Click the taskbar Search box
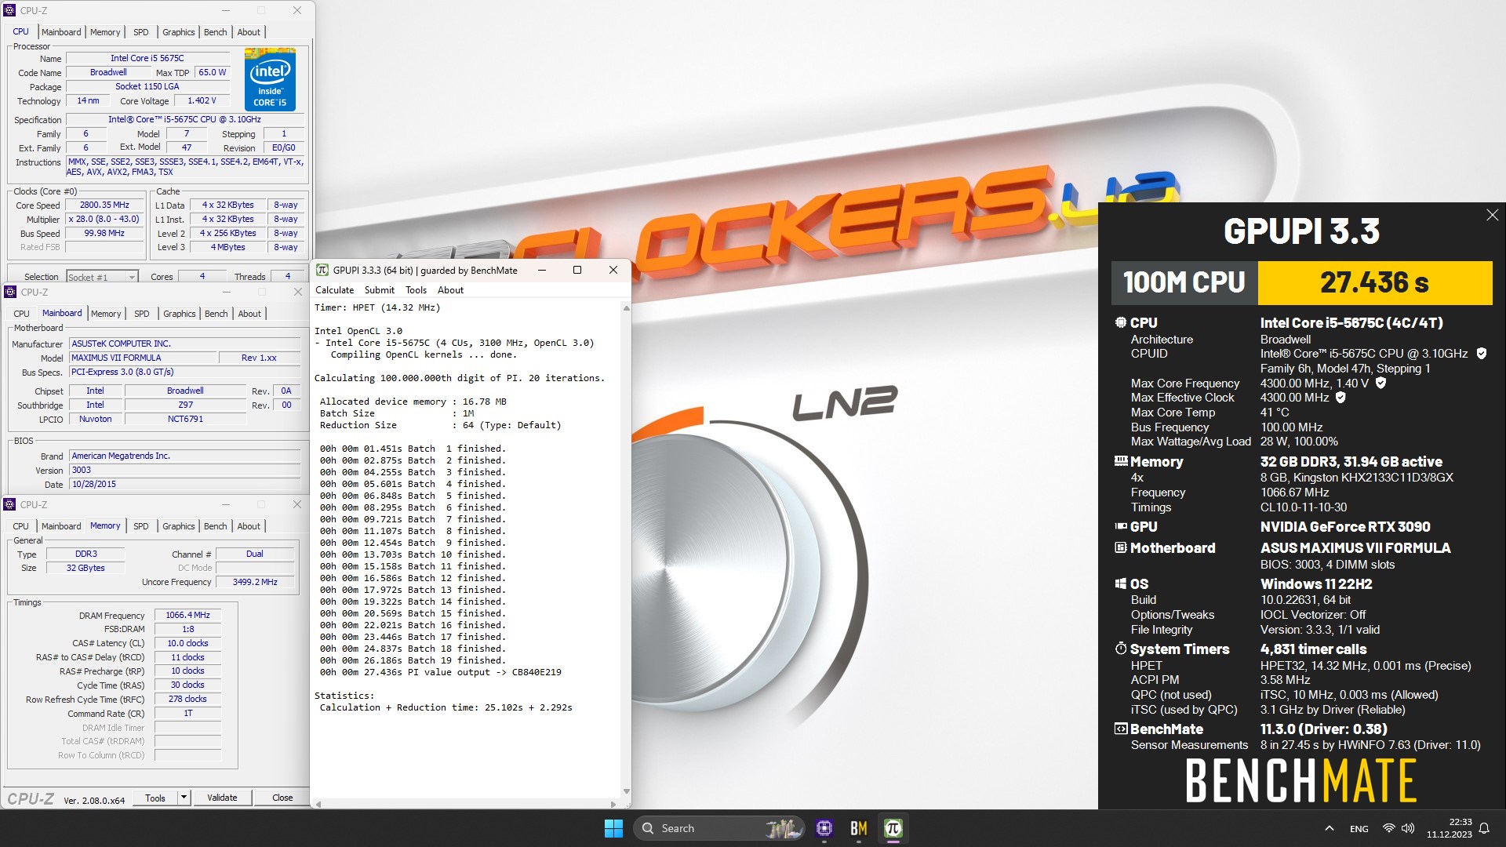 pos(718,828)
